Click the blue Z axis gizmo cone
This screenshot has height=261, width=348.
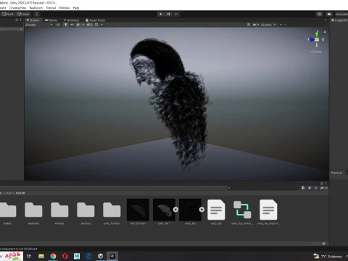(310, 39)
